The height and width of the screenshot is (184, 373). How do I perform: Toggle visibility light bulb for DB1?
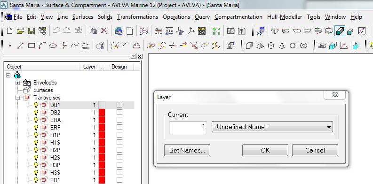click(x=36, y=105)
